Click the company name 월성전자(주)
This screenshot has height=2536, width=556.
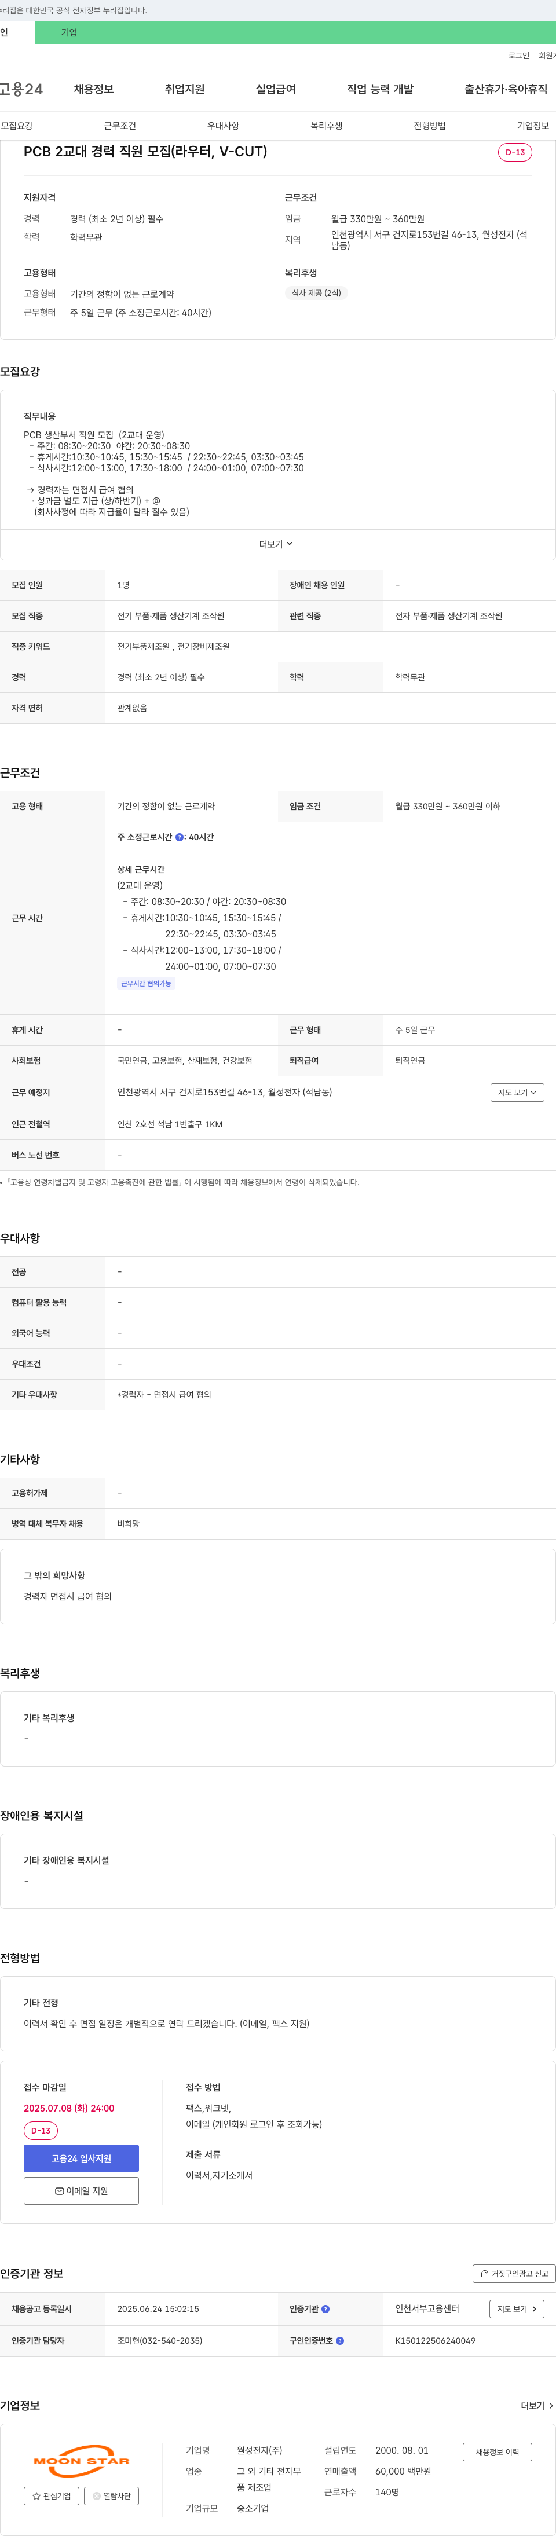tap(259, 2450)
